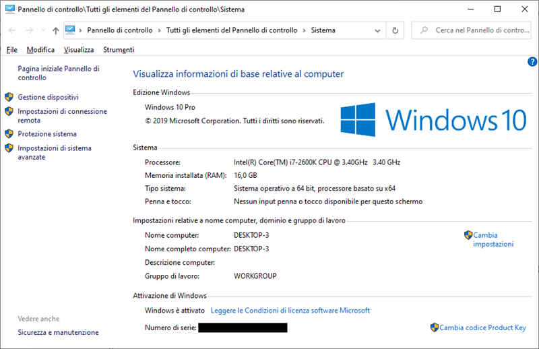Open help with the question mark icon

tap(532, 62)
